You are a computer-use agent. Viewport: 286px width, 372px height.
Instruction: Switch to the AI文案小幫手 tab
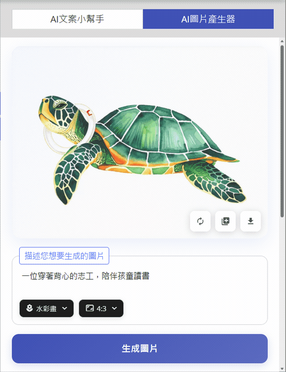77,19
